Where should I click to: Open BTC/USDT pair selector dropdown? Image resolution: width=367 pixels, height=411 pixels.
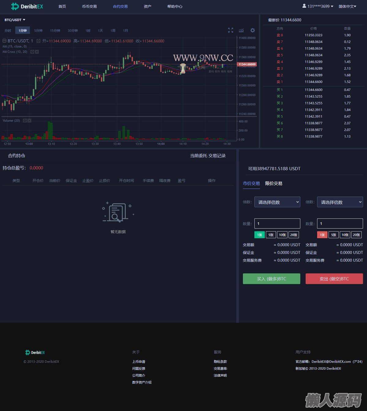point(15,20)
